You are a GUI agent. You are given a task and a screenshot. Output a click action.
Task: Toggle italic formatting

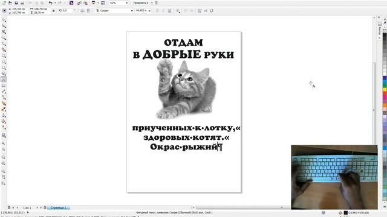pos(163,11)
